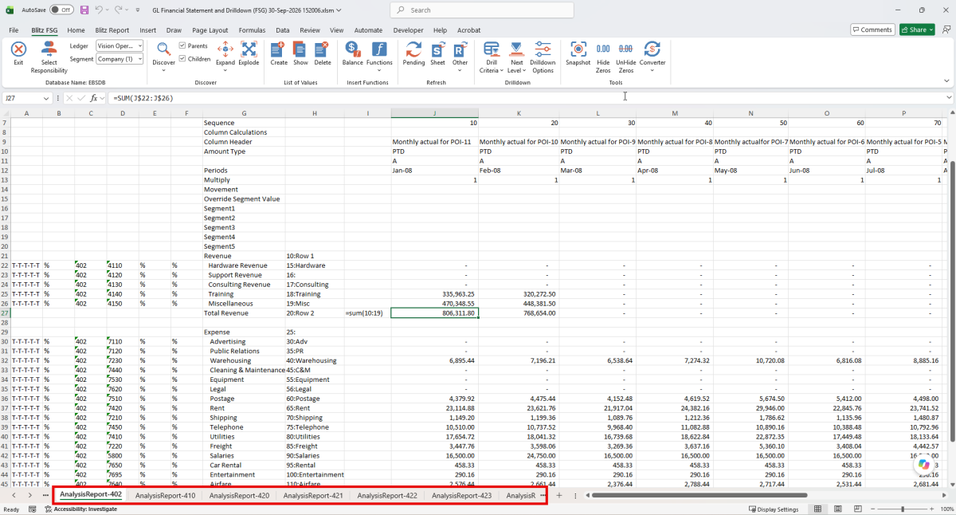Image resolution: width=956 pixels, height=515 pixels.
Task: Click the Save icon in title bar
Action: (84, 10)
